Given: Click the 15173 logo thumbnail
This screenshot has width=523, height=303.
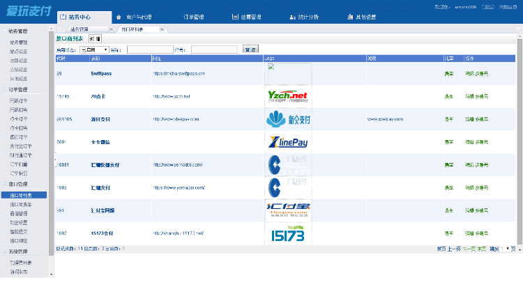Looking at the screenshot, I should click(288, 233).
